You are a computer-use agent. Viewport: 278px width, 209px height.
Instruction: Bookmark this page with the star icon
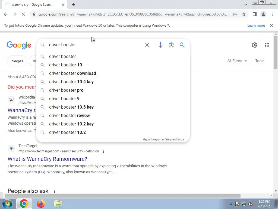(244, 14)
